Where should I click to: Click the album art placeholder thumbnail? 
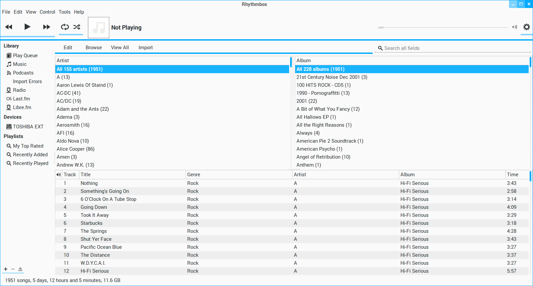pyautogui.click(x=99, y=28)
